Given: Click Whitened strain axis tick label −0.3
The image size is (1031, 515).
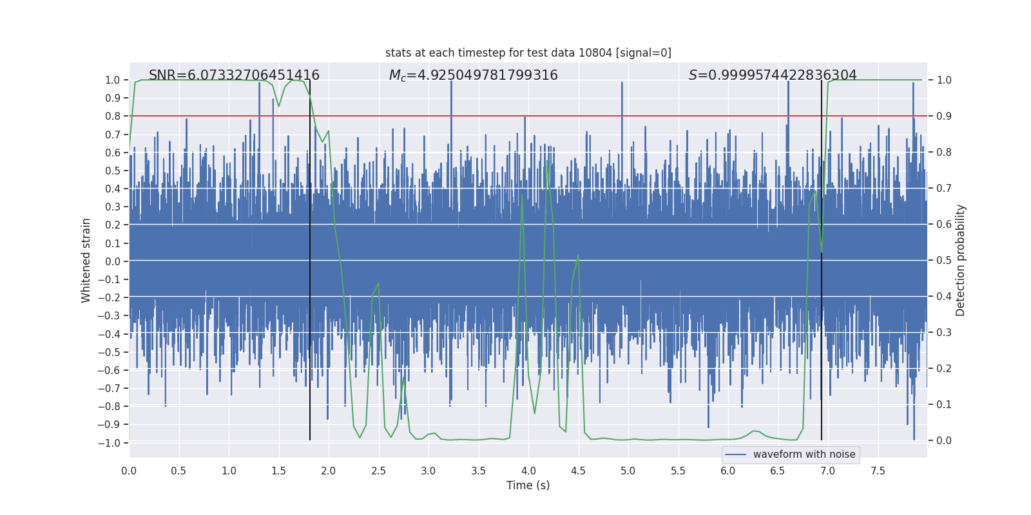Looking at the screenshot, I should (109, 316).
